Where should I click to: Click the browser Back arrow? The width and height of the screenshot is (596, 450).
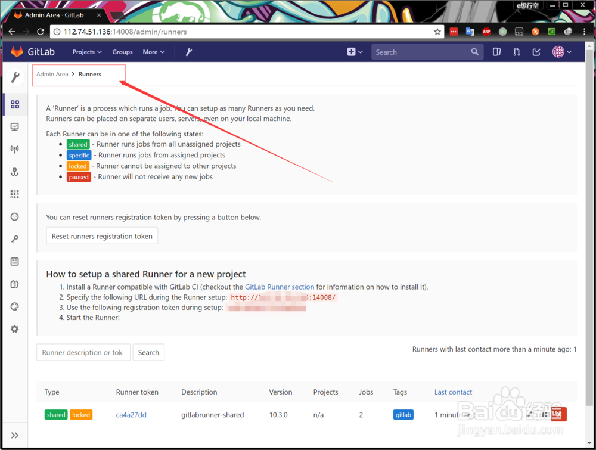pos(12,32)
